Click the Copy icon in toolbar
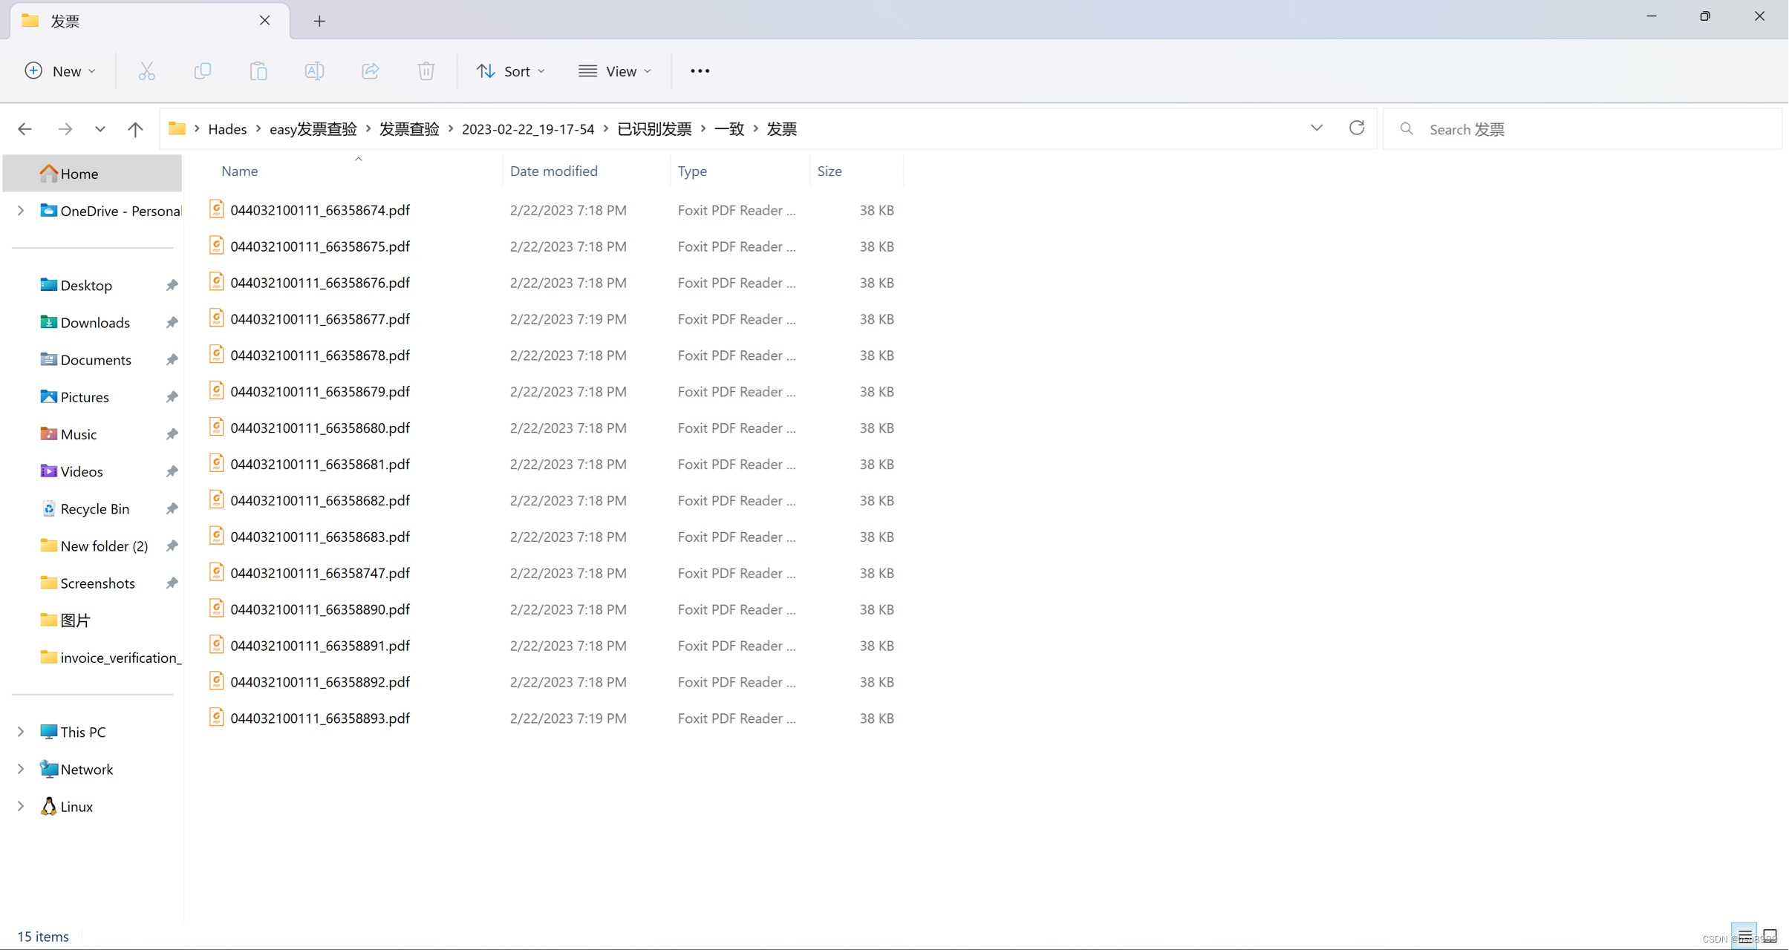The width and height of the screenshot is (1789, 950). click(x=202, y=71)
